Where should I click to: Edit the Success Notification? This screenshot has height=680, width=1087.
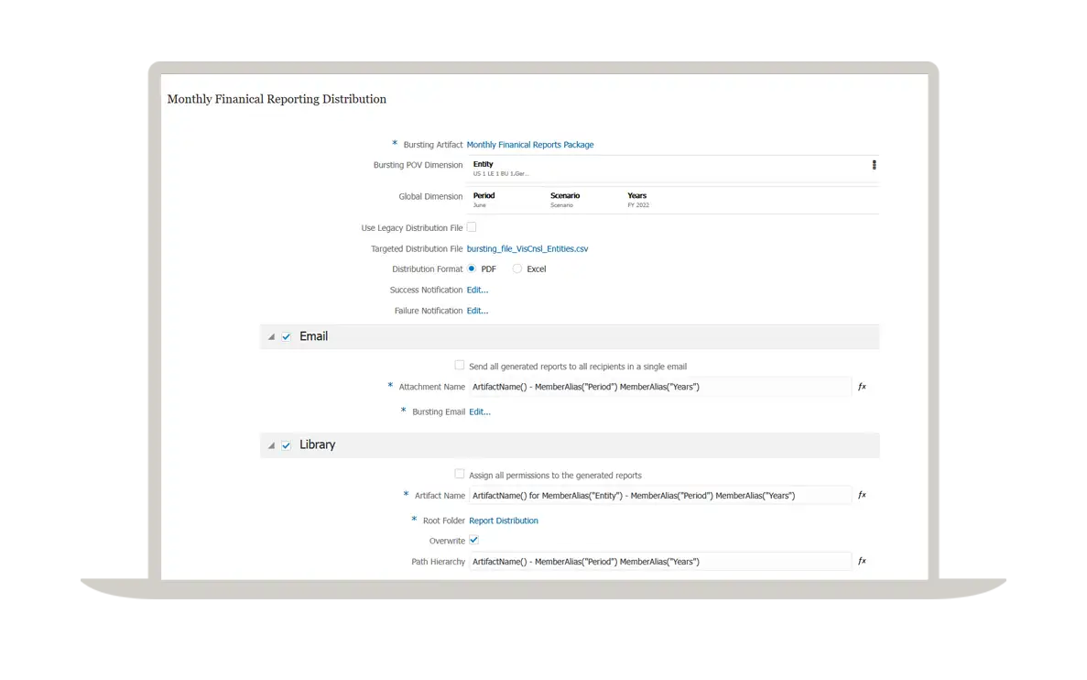(477, 290)
